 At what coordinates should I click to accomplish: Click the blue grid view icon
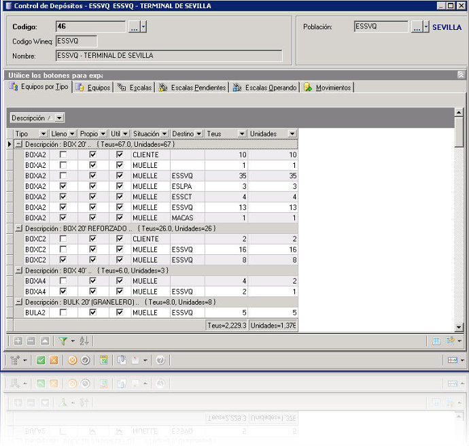point(436,341)
